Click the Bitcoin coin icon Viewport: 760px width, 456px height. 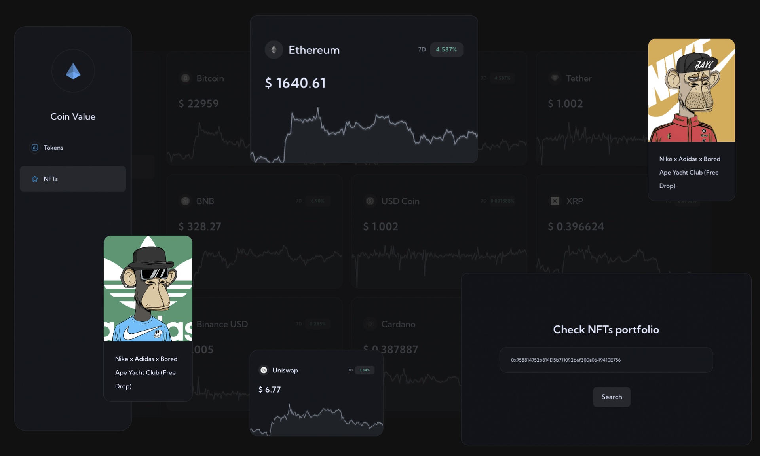pyautogui.click(x=185, y=78)
